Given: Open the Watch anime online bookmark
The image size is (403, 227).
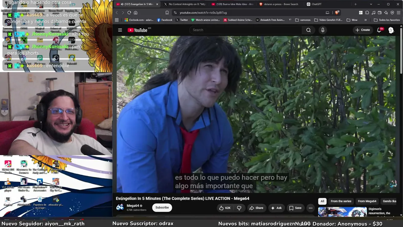Looking at the screenshot, I should [206, 20].
